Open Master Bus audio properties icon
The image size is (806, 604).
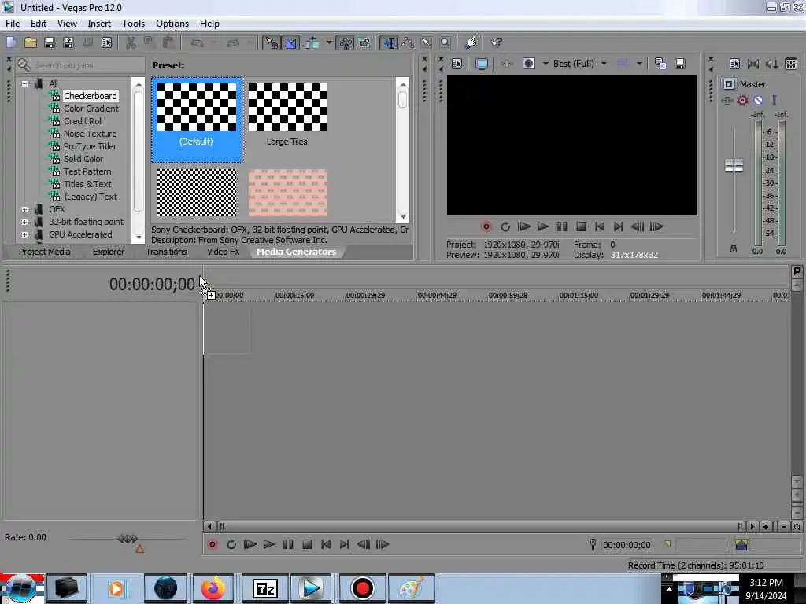coord(734,64)
